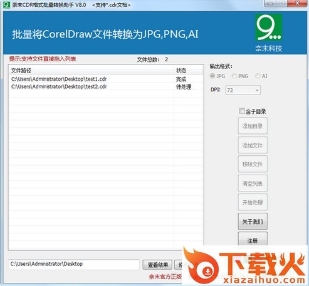This screenshot has height=286, width=309.
Task: Minimize the window
Action: point(270,4)
